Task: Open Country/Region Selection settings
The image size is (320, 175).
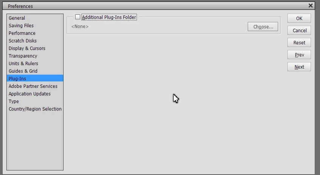Action: point(35,109)
